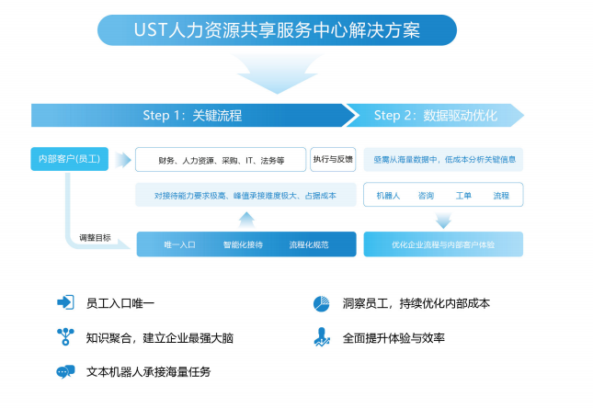Click 咨询 in the data box
The width and height of the screenshot is (593, 408).
coord(426,196)
